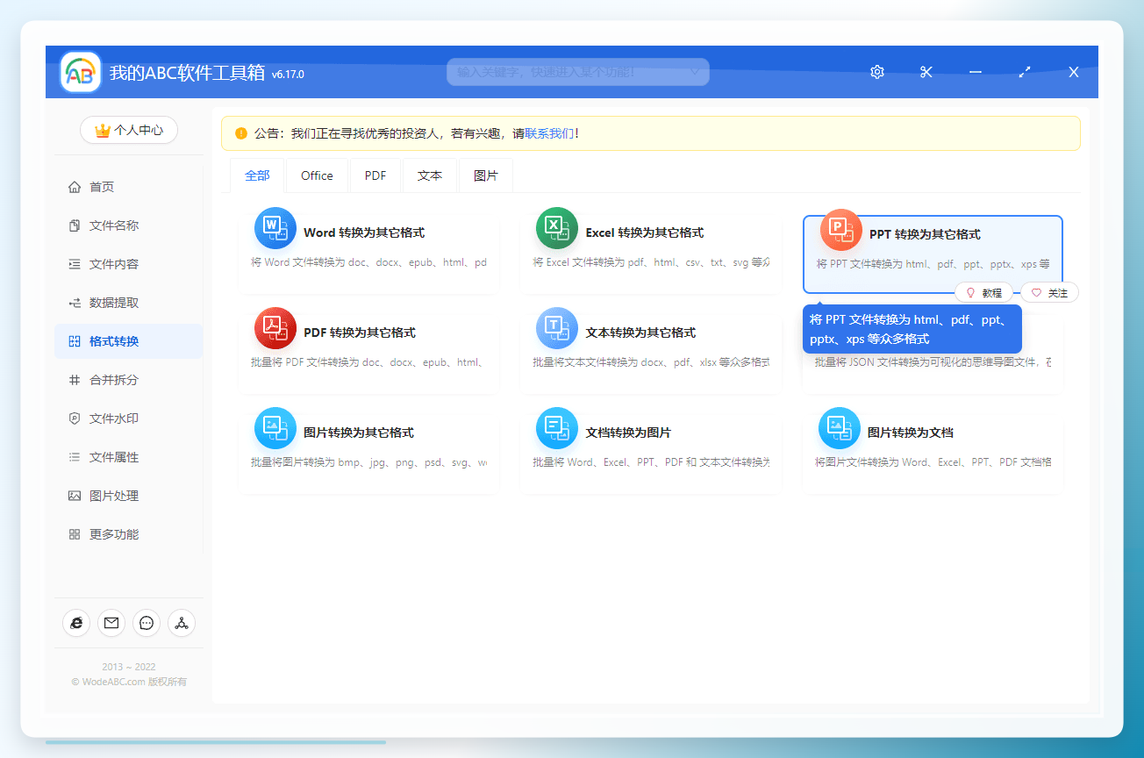Open 文本转换为其它格式 title
1144x758 pixels.
pos(640,333)
